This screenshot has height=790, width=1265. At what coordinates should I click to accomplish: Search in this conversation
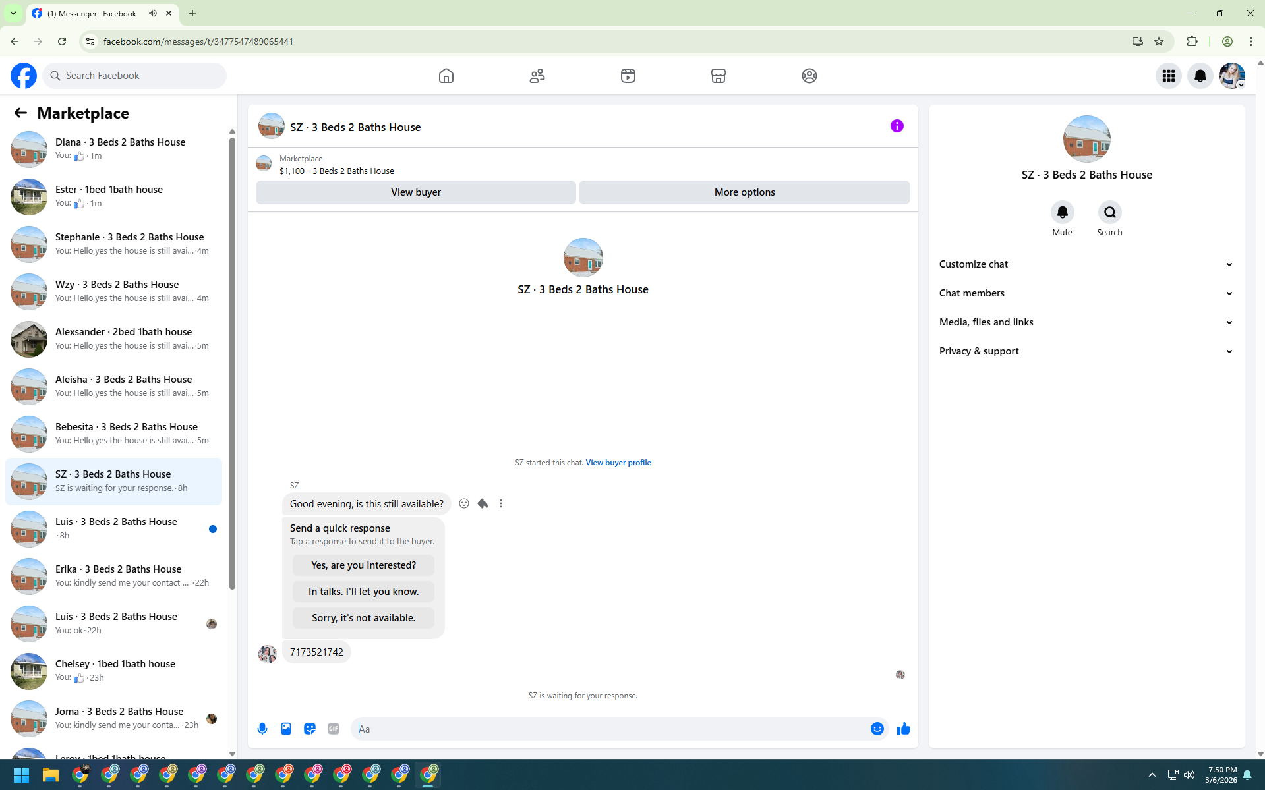click(x=1110, y=212)
